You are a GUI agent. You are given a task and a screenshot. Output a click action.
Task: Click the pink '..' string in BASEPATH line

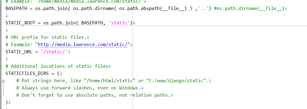pos(204,9)
